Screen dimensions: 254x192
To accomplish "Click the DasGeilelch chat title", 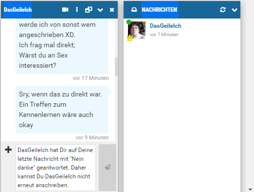I will pyautogui.click(x=18, y=10).
